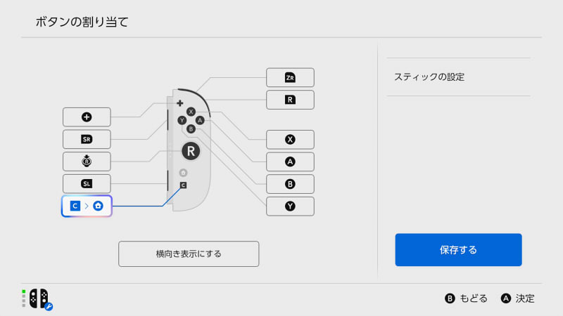563x316 pixels.
Task: Click the X button on the Joy-Con diagram
Action: (x=191, y=112)
